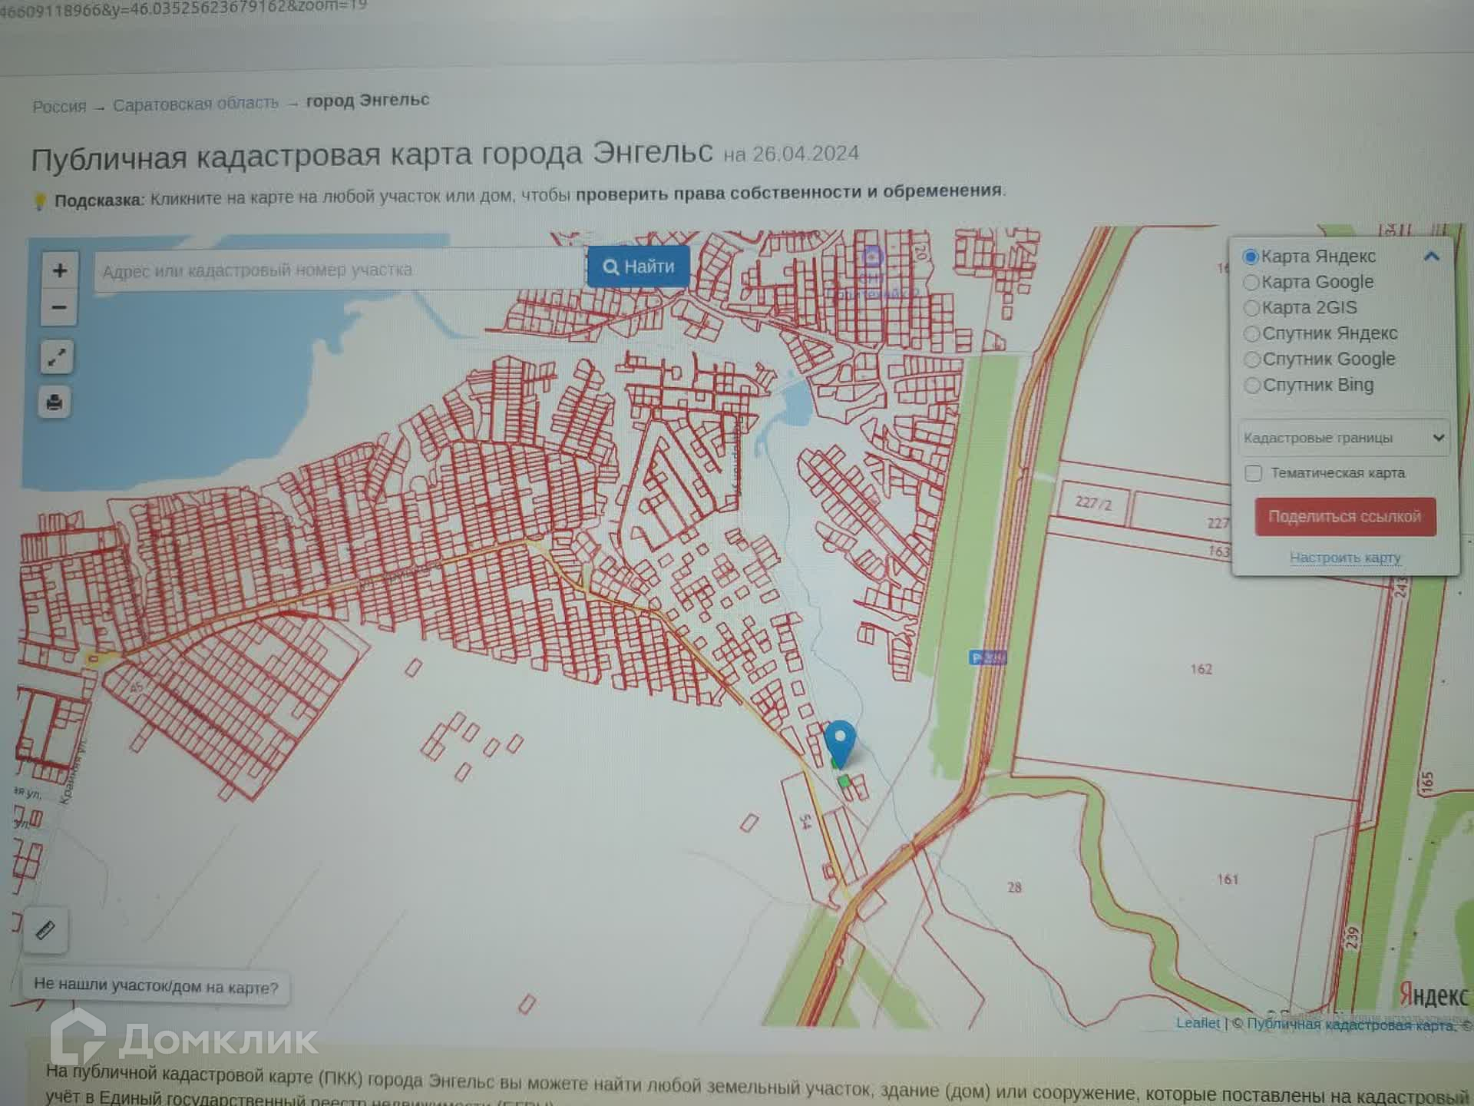Zoom out with the minus button
The width and height of the screenshot is (1474, 1106).
[x=59, y=308]
